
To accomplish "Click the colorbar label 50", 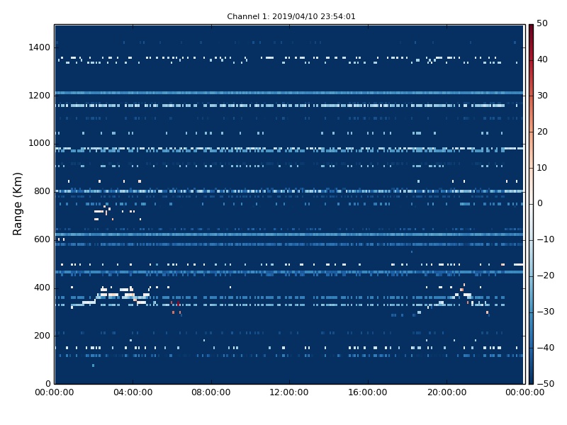I will coord(542,23).
